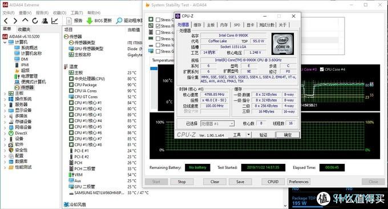388x209 pixels.
Task: Expand the 服务器 tree node
Action: [x=5, y=104]
